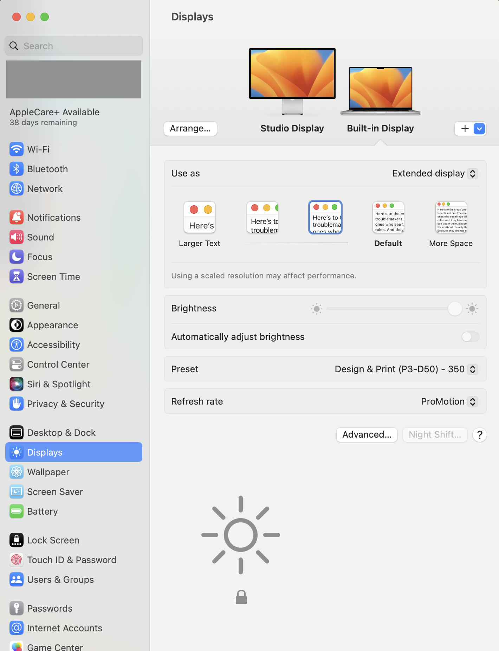Open the Sound speaker icon

[x=17, y=237]
